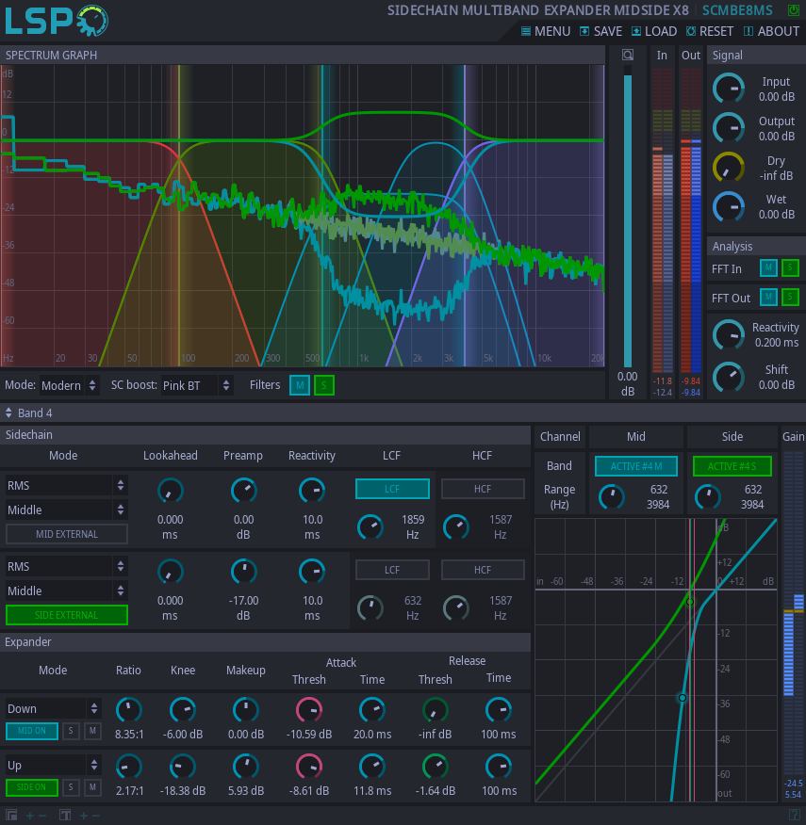The height and width of the screenshot is (825, 806).
Task: Open the Middle source dropdown above SIDE EXTERNAL
Action: pyautogui.click(x=66, y=590)
